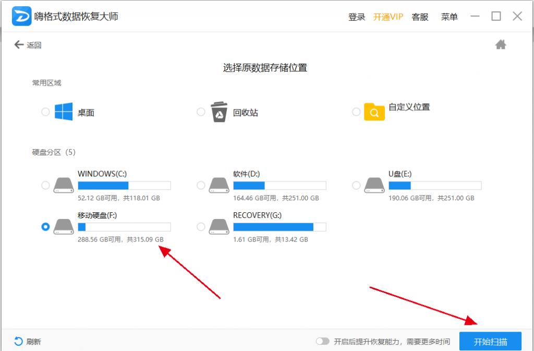
Task: Click the WINDOWS(C:) drive icon
Action: pyautogui.click(x=64, y=186)
